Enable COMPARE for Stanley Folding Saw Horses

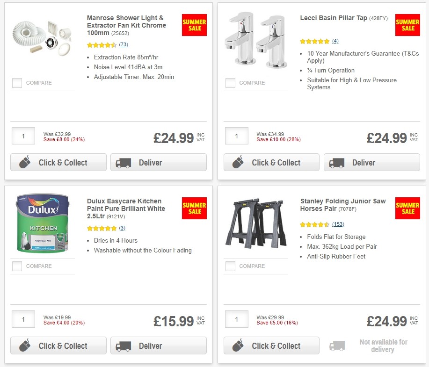230,266
